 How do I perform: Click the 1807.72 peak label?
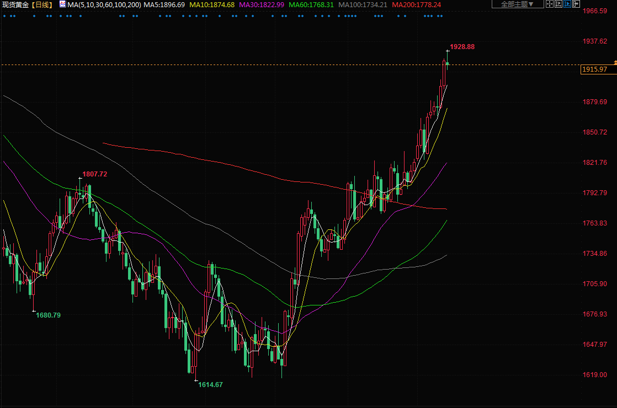tap(94, 174)
